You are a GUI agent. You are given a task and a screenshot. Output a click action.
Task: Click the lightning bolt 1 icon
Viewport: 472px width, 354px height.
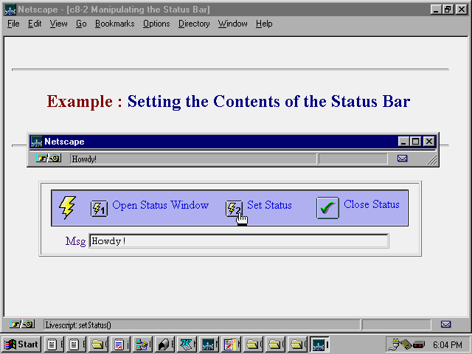(x=99, y=208)
